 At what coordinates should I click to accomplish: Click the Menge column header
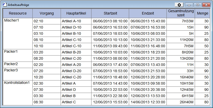203,13
